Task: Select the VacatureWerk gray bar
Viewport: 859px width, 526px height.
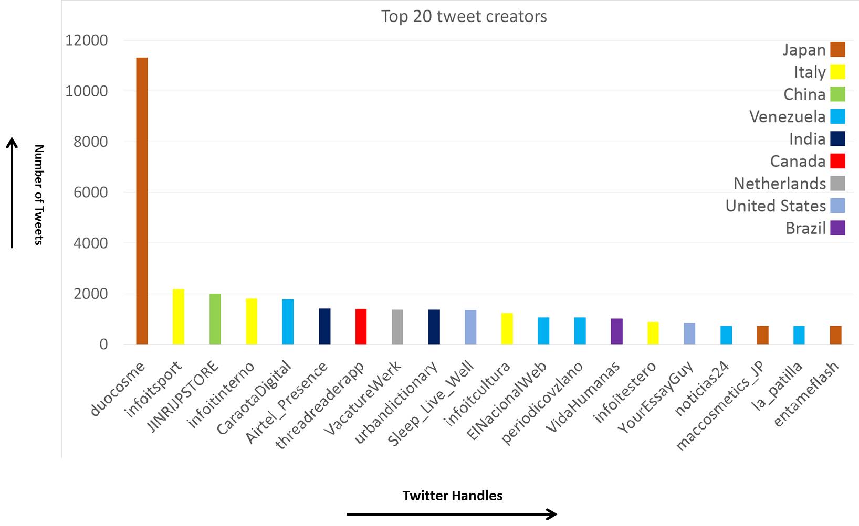Action: 397,327
